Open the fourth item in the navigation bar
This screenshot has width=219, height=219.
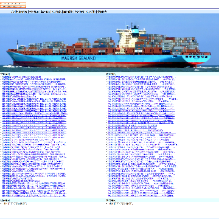point(57,12)
